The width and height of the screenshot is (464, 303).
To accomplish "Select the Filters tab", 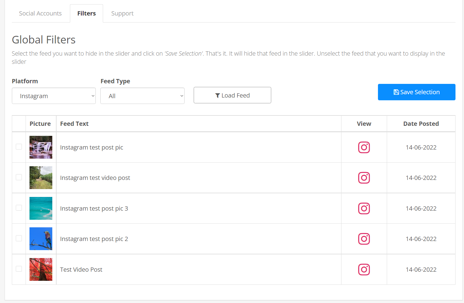I will 86,13.
